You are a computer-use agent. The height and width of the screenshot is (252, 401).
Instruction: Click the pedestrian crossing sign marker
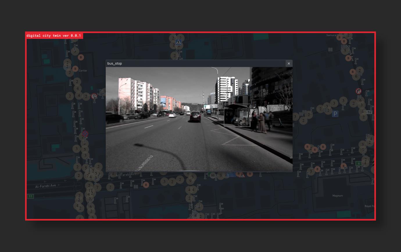point(178,43)
